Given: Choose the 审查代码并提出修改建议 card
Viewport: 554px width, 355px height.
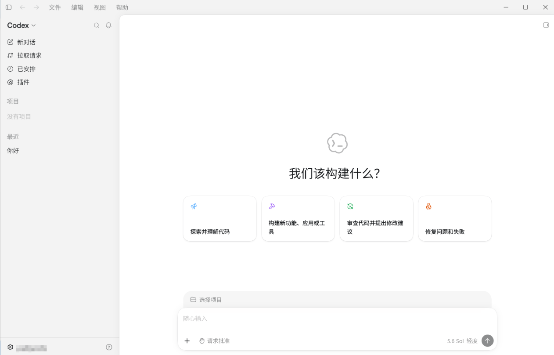Looking at the screenshot, I should (377, 218).
